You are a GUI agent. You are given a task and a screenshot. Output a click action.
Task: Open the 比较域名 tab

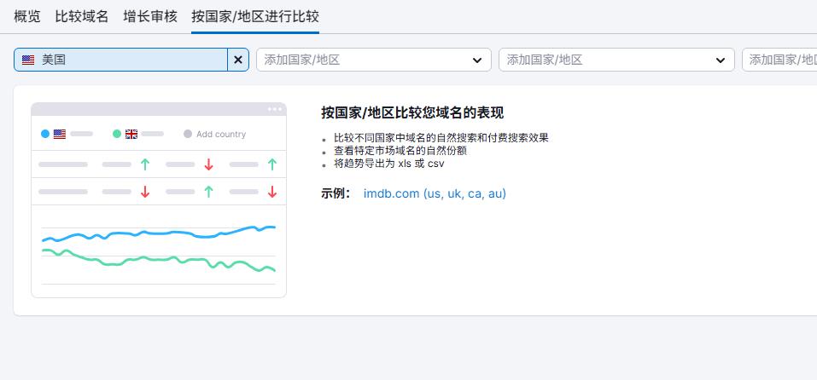[x=82, y=16]
